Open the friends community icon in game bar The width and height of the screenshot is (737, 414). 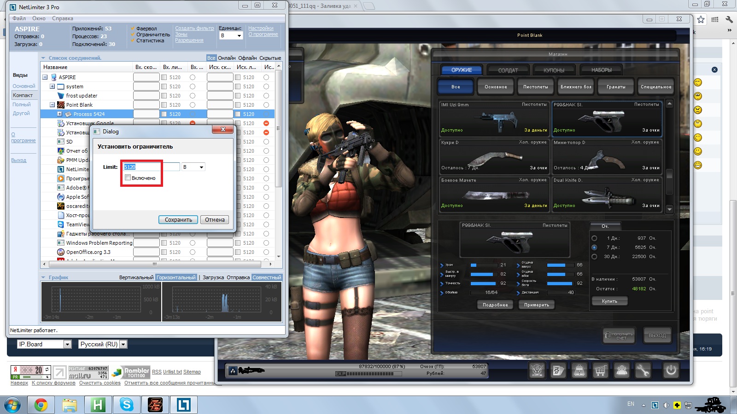(x=622, y=370)
